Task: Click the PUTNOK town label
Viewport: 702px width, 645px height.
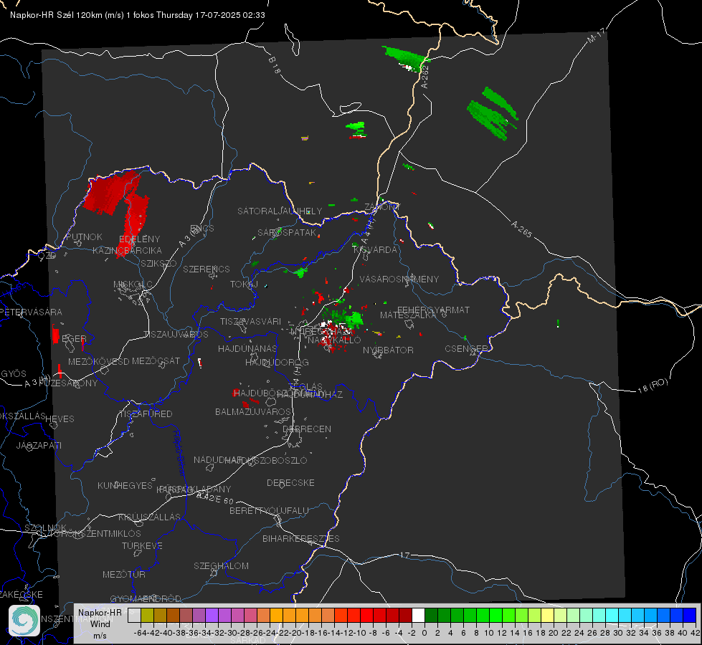Action: point(84,236)
